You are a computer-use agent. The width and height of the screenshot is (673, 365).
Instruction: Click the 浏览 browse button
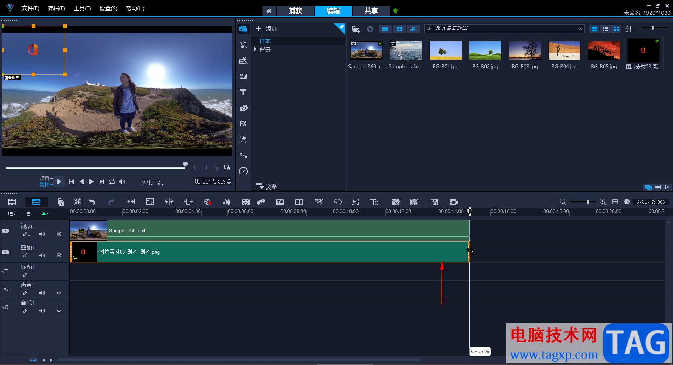pos(267,186)
